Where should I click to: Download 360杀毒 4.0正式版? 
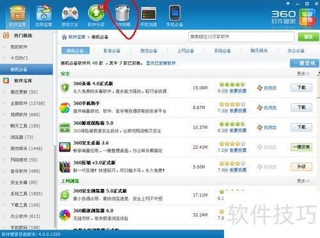tap(301, 87)
